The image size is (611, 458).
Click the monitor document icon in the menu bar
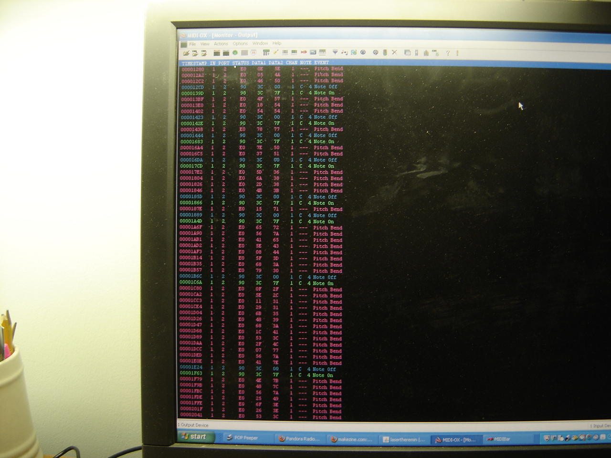tap(184, 44)
